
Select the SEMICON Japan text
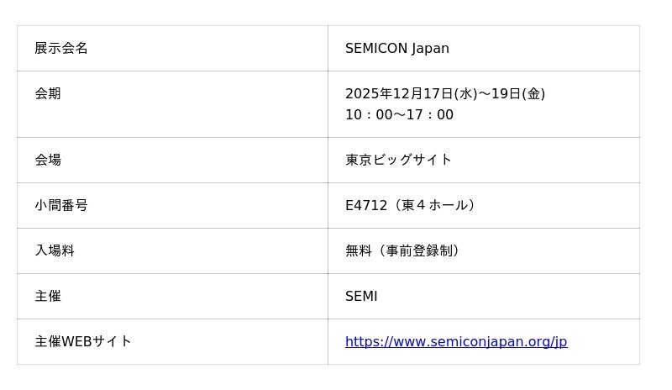click(x=396, y=49)
